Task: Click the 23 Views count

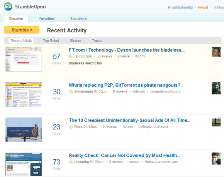Action: (56, 129)
